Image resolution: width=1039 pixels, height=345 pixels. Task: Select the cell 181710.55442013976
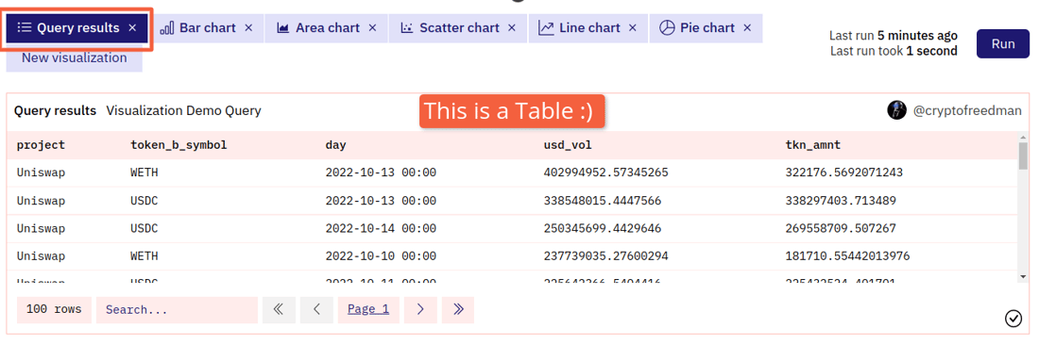(x=847, y=255)
